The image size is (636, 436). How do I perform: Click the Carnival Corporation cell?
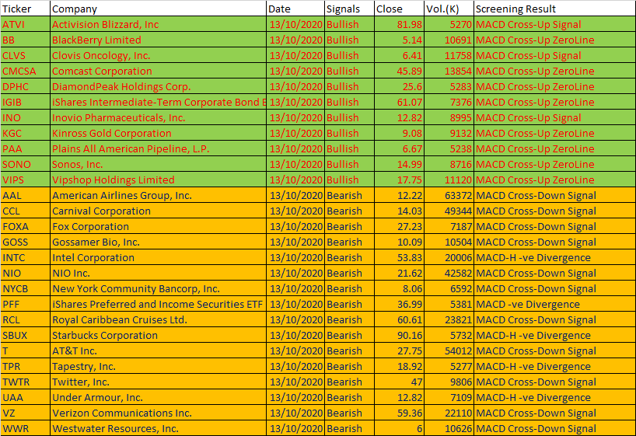click(x=158, y=211)
